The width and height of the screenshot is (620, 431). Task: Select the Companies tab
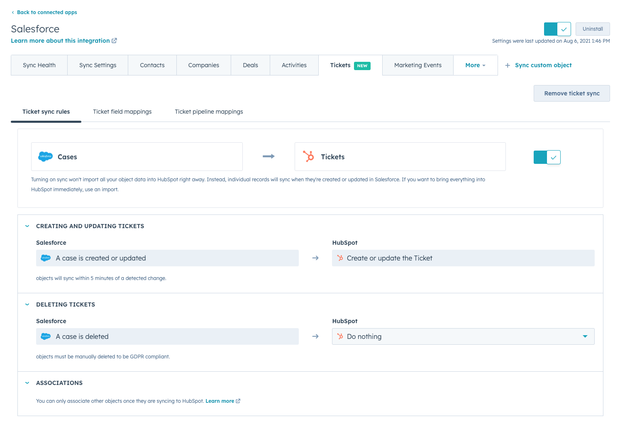pyautogui.click(x=204, y=65)
